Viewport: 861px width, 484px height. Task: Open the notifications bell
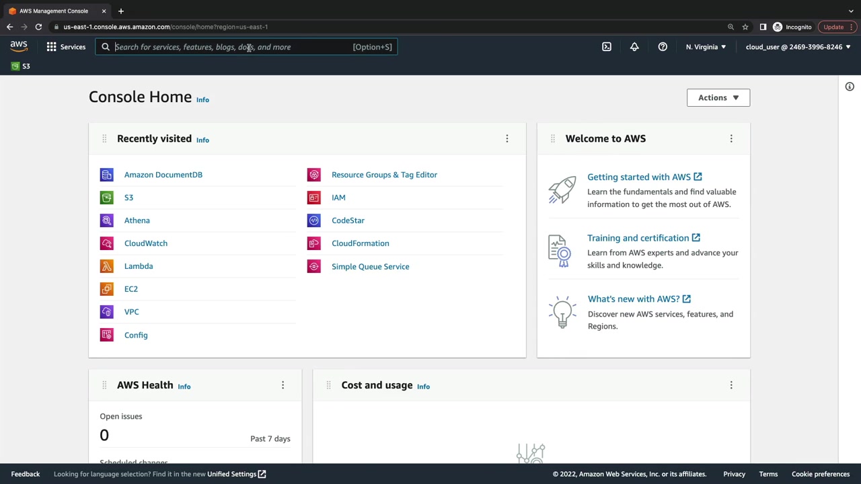(x=634, y=47)
